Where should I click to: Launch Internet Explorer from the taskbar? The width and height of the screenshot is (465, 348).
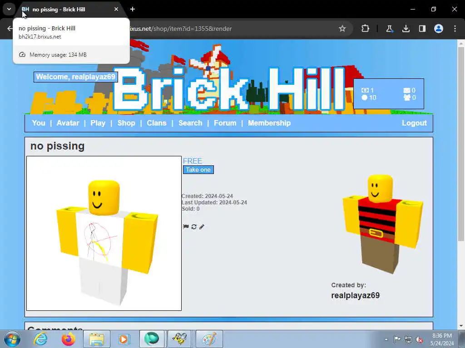[x=40, y=339]
